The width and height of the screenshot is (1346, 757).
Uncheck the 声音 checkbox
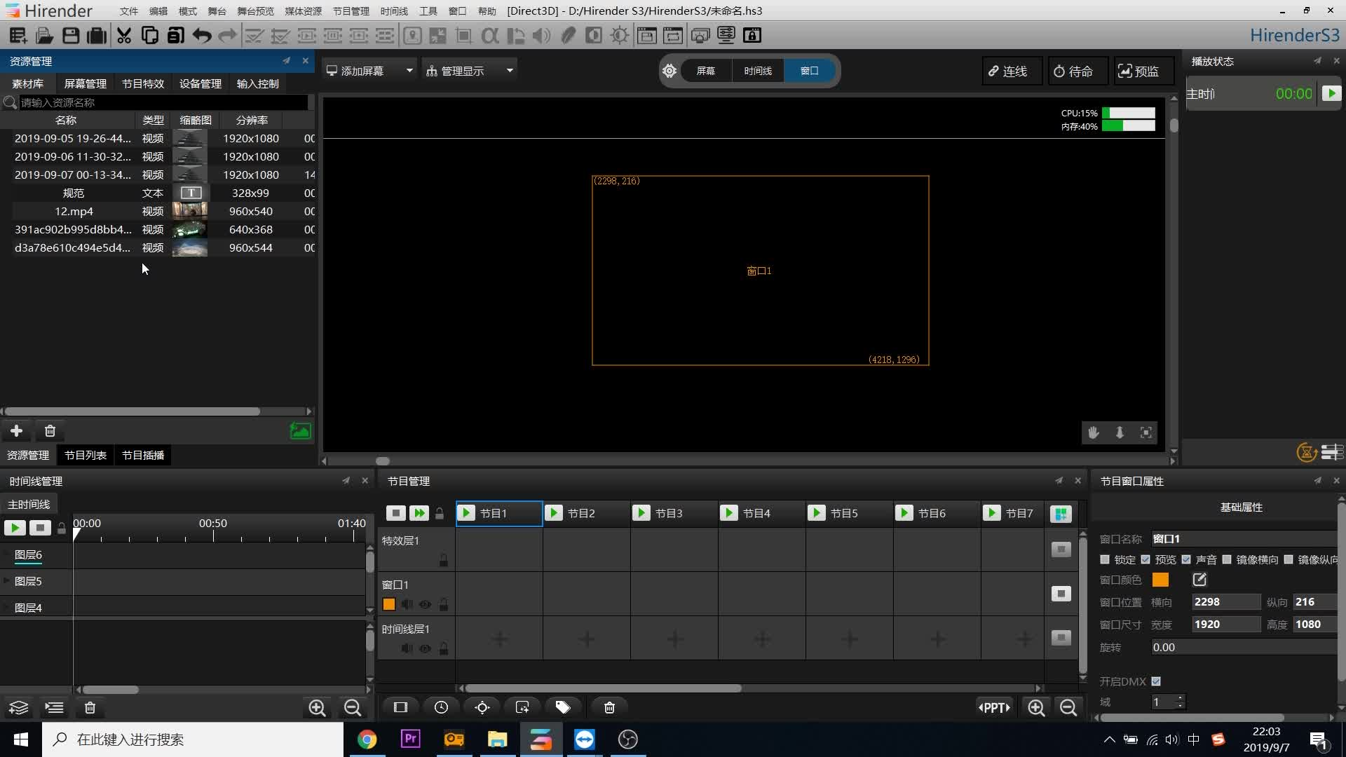[1186, 559]
